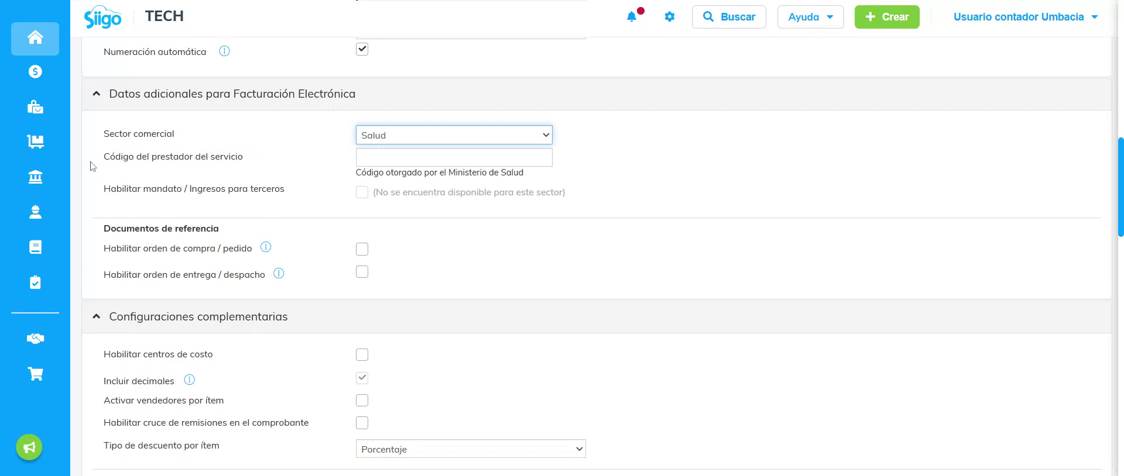Check Habilitar cruce de remisiones en el comprobante
Viewport: 1124px width, 476px height.
(362, 423)
